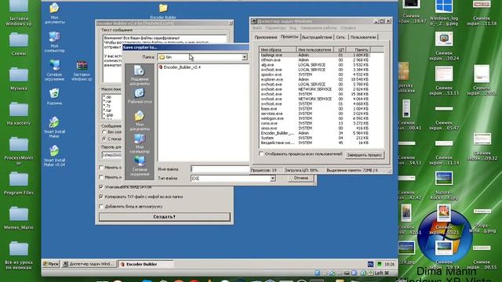Open Завершение работы menu in Task Manager

pyautogui.click(x=318, y=28)
